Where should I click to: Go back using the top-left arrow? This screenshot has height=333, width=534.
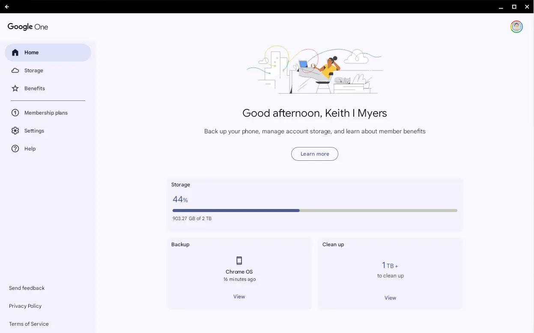coord(7,6)
